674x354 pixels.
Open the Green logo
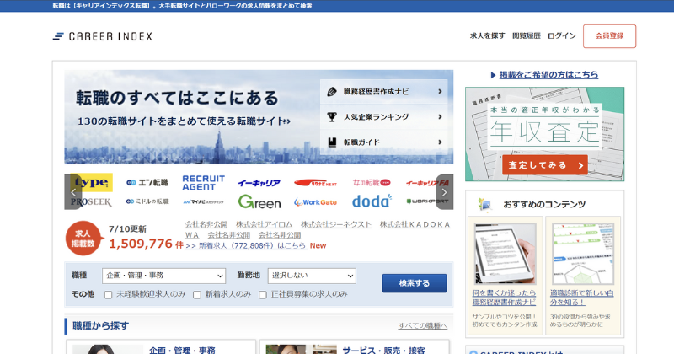point(259,201)
